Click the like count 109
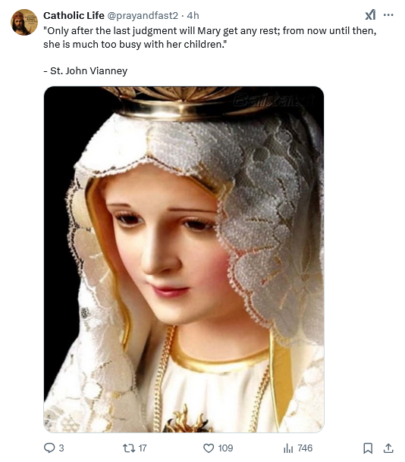Screen dimensions: 405x462 pyautogui.click(x=225, y=448)
